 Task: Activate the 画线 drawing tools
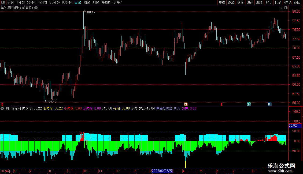click(259, 2)
